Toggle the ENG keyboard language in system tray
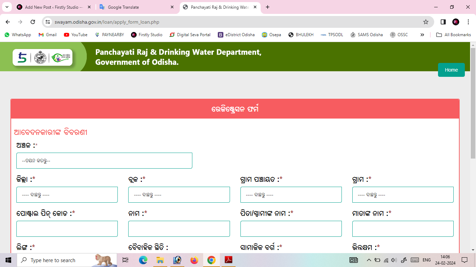 [427, 260]
